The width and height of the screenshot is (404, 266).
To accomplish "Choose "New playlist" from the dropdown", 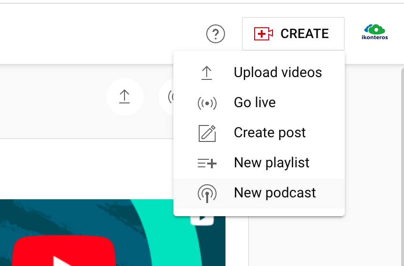I will [272, 163].
